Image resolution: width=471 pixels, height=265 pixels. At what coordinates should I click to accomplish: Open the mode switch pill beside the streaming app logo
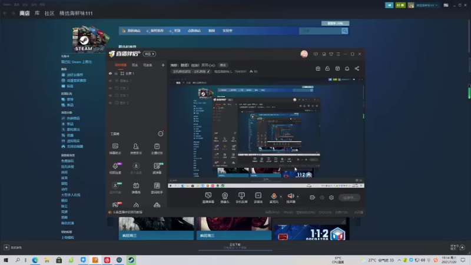[x=150, y=54]
